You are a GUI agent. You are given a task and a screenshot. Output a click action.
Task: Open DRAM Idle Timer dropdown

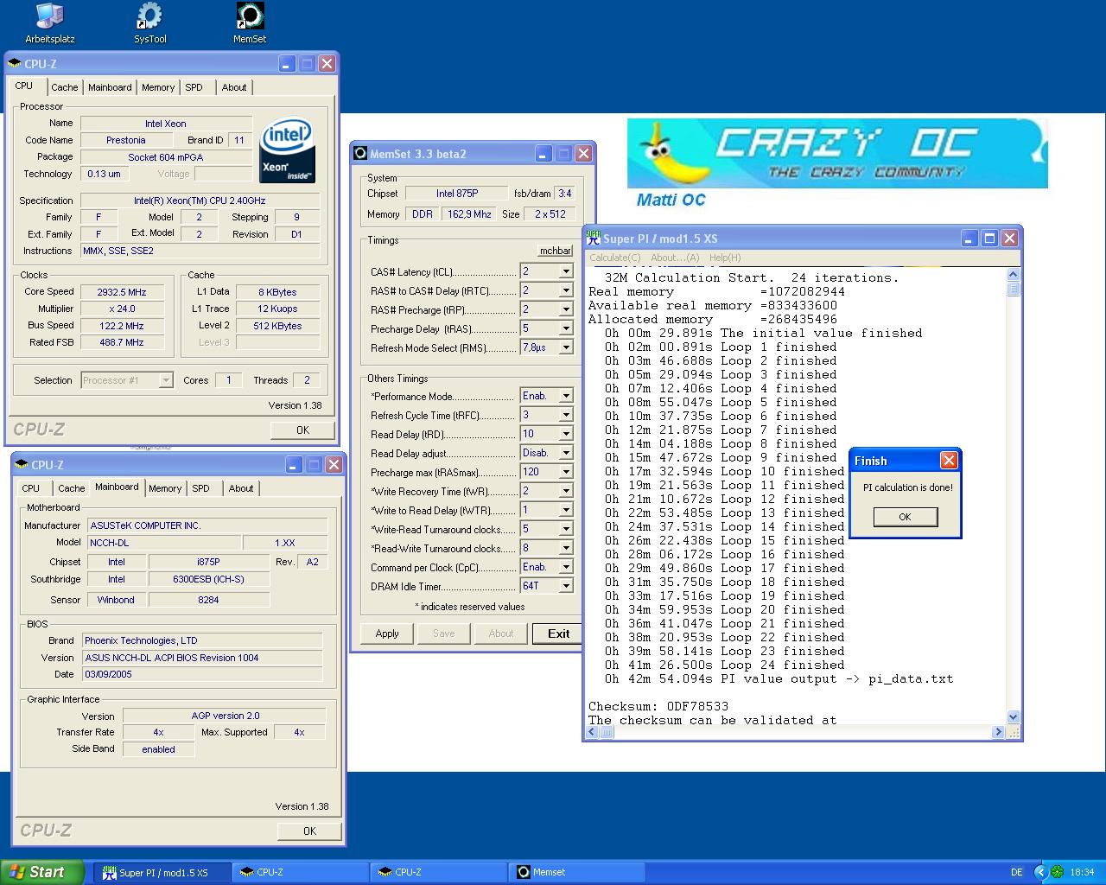point(566,586)
